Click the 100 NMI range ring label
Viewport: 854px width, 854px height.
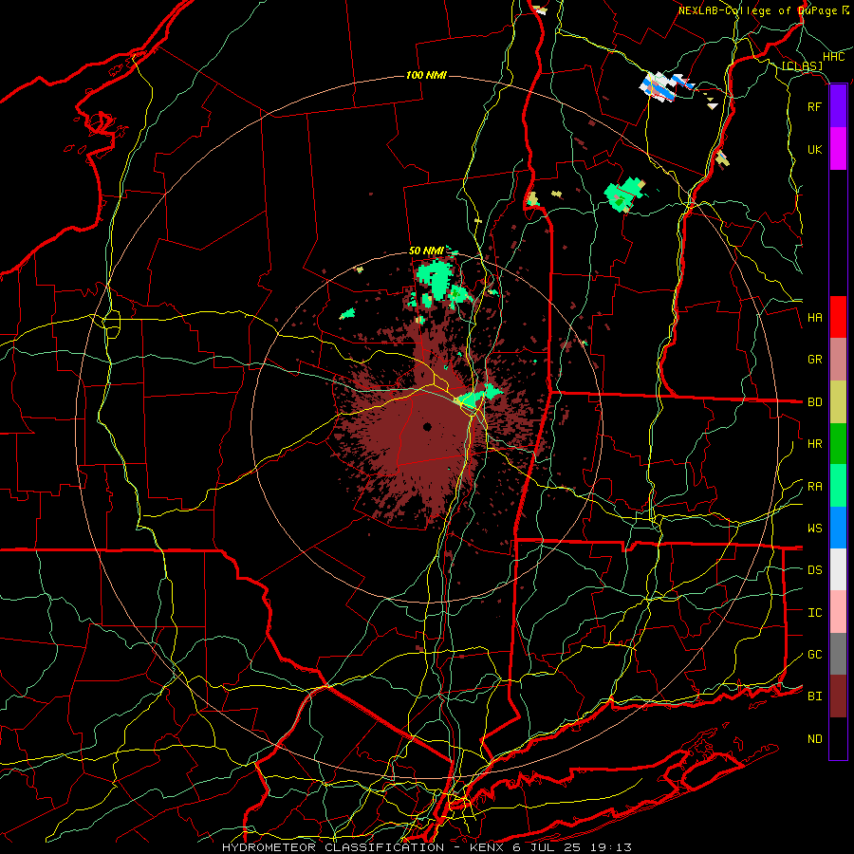(426, 75)
